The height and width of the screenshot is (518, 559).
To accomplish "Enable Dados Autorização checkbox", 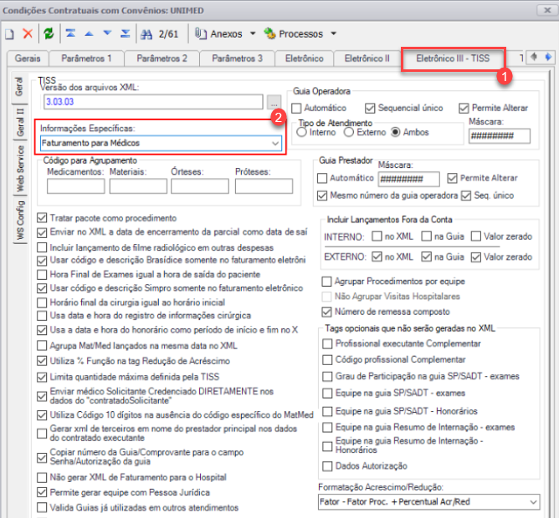I will pos(327,466).
